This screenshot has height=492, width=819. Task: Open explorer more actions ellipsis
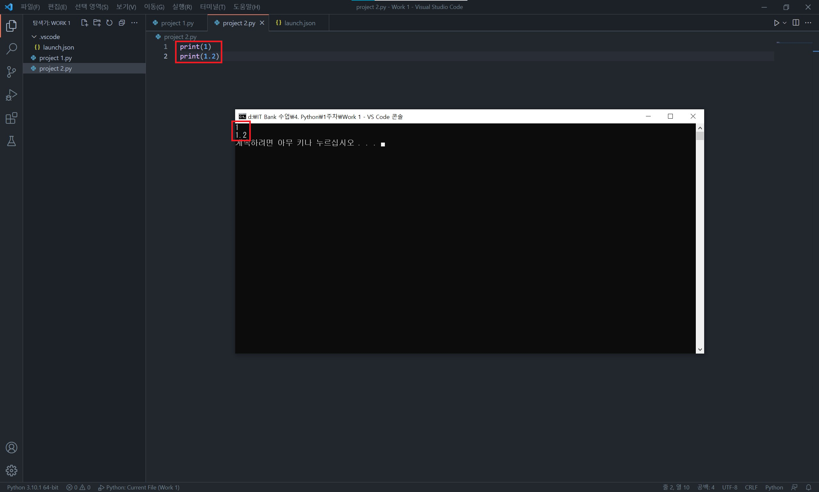(x=134, y=23)
